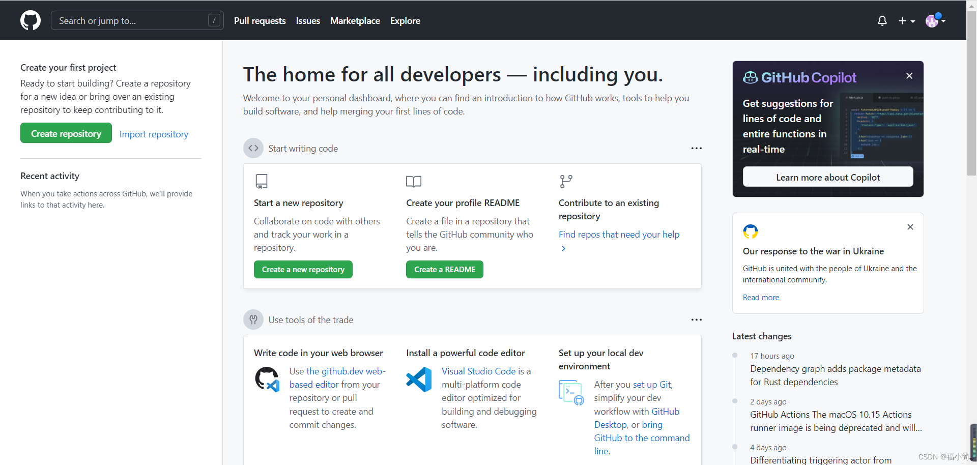
Task: Close the GitHub Copilot banner
Action: 909,76
